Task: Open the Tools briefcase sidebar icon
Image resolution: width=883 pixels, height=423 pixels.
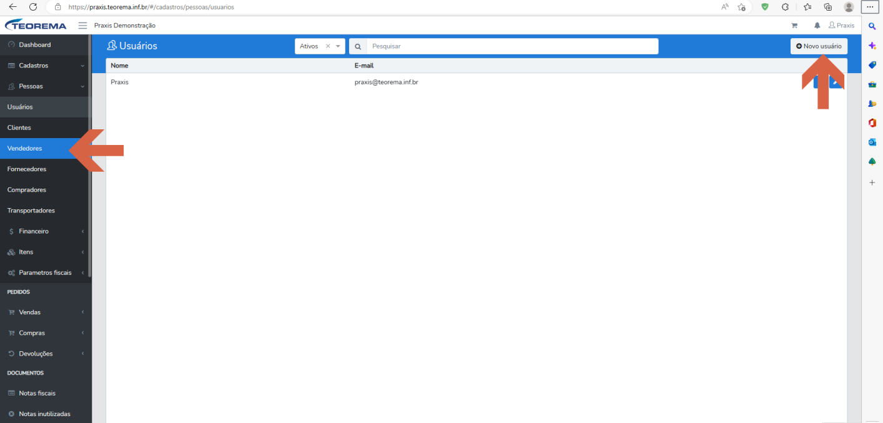Action: [x=872, y=84]
